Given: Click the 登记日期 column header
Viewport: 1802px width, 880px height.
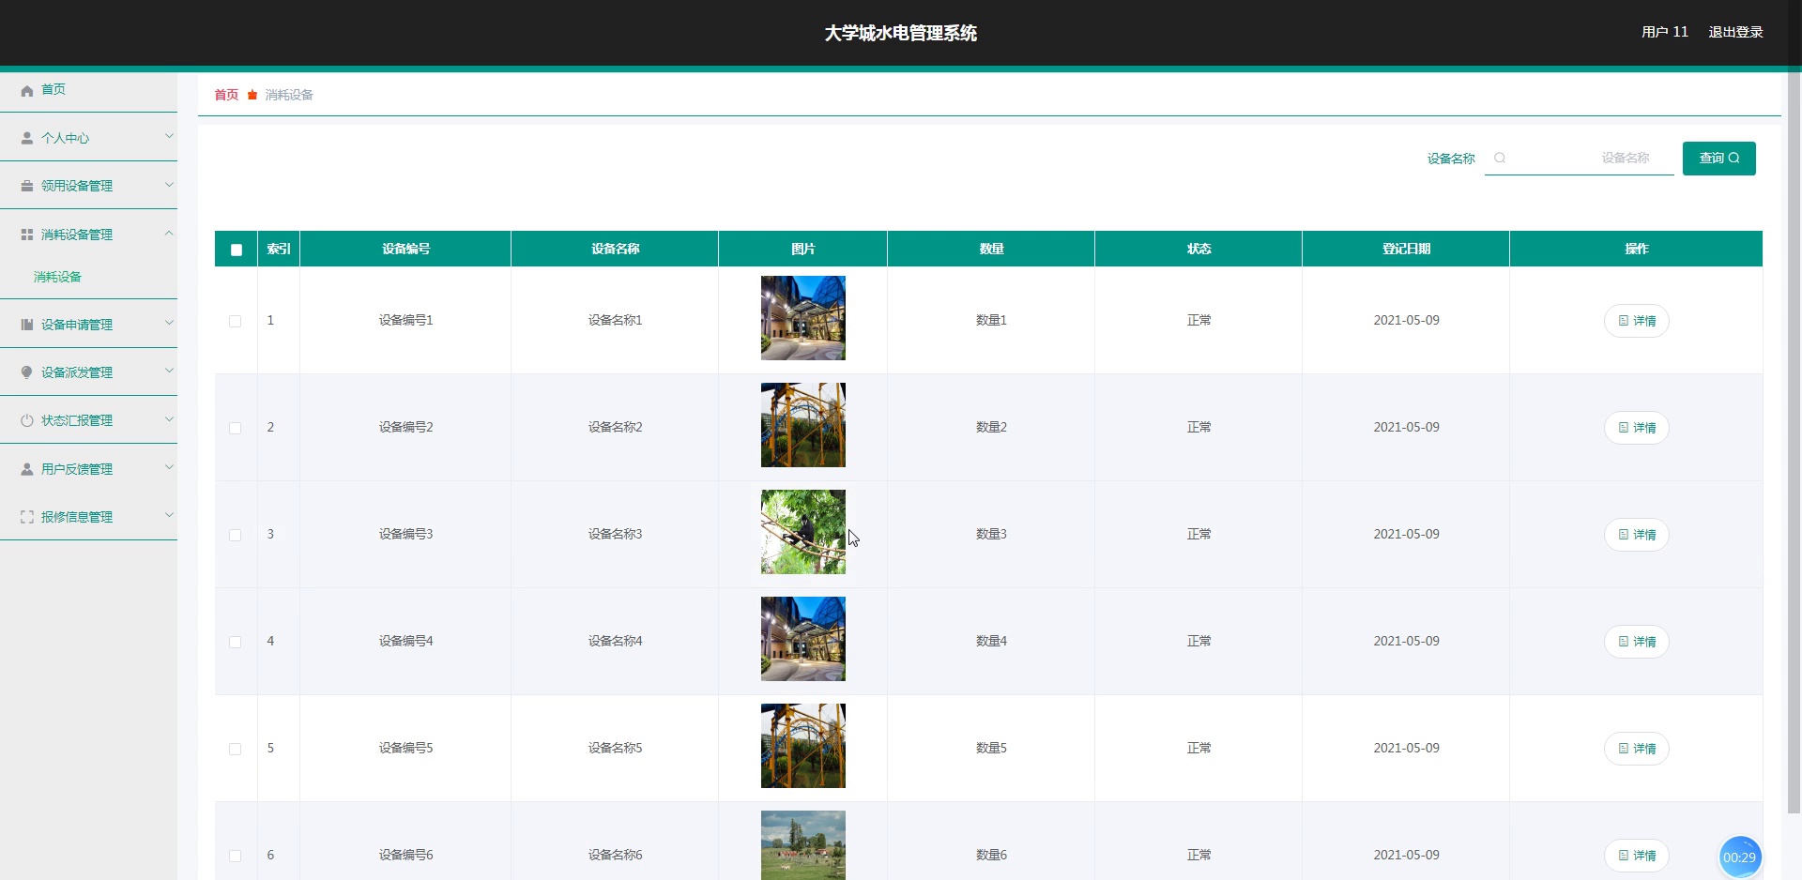Looking at the screenshot, I should coord(1406,249).
